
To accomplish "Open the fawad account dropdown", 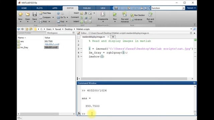I will pos(191,8).
